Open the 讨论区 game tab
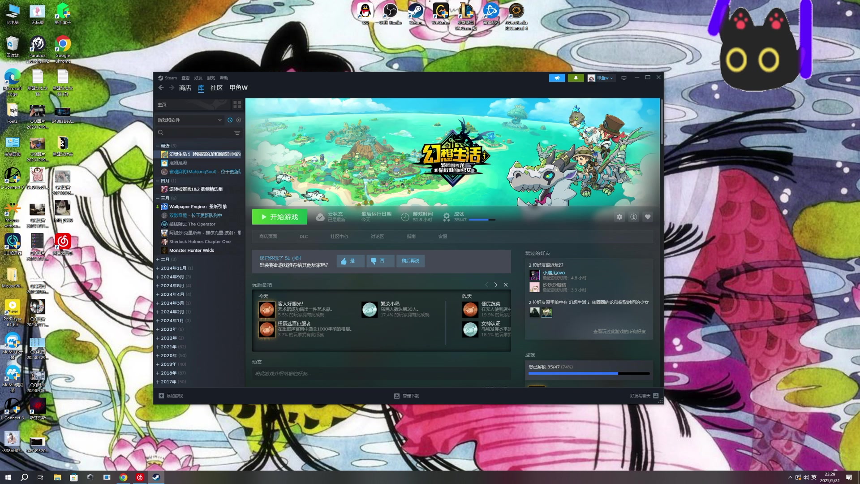Image resolution: width=860 pixels, height=484 pixels. 377,237
